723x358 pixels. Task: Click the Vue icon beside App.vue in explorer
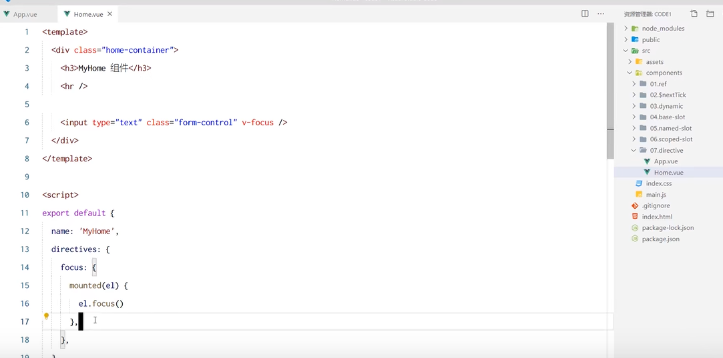[x=647, y=161]
